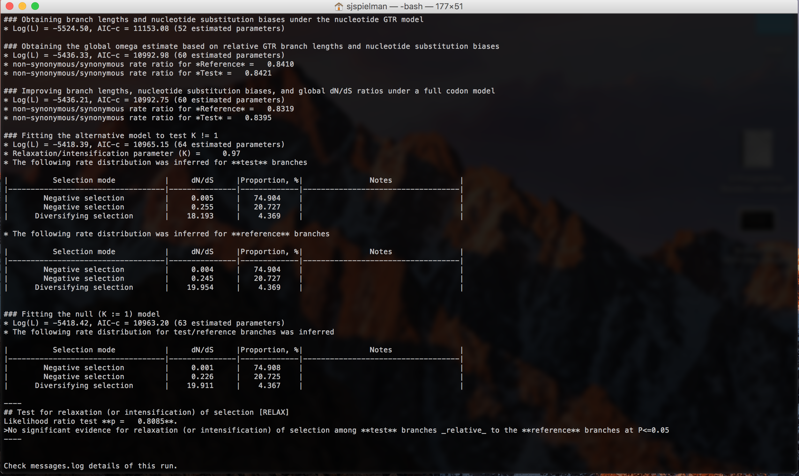This screenshot has height=476, width=799.
Task: Click the dN/dS value 0.005 in test table
Action: pos(202,198)
